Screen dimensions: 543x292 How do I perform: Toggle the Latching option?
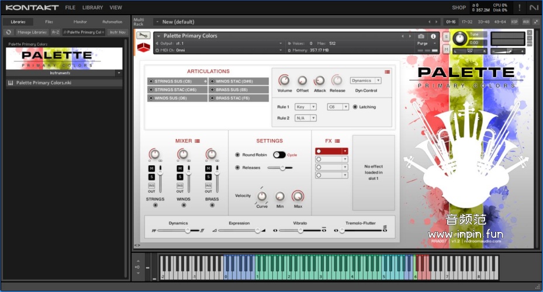tap(355, 107)
